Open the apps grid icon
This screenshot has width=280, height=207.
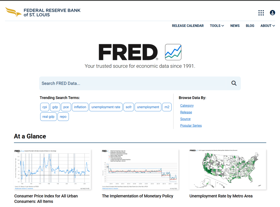pyautogui.click(x=261, y=13)
